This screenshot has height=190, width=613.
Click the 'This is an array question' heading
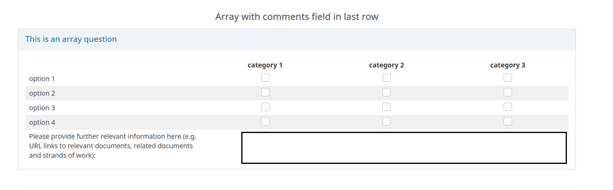pos(71,39)
